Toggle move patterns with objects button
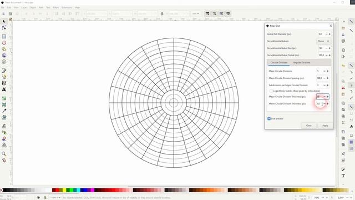The height and width of the screenshot is (200, 355). pos(228,13)
